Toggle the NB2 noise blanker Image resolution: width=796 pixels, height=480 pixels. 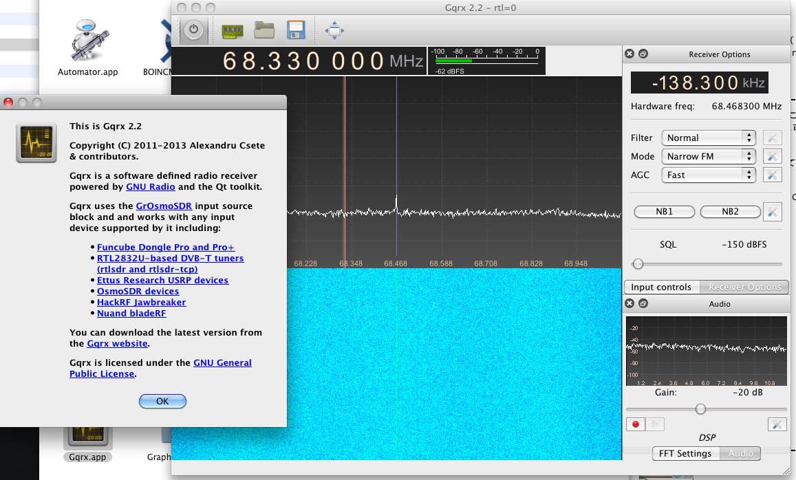730,212
